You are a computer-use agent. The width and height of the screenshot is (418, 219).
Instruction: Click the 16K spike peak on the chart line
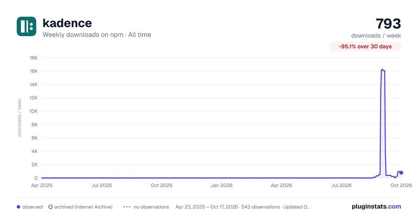(x=382, y=70)
